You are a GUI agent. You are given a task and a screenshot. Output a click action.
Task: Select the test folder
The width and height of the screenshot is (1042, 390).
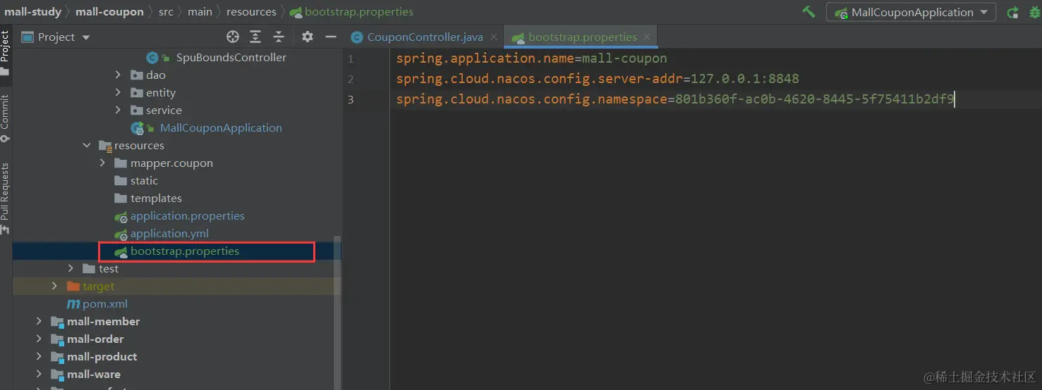[109, 269]
